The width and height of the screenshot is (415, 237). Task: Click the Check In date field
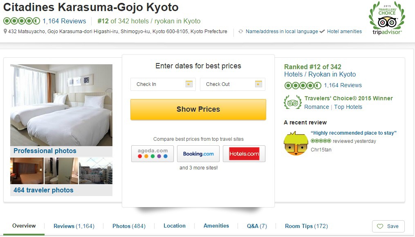[163, 84]
